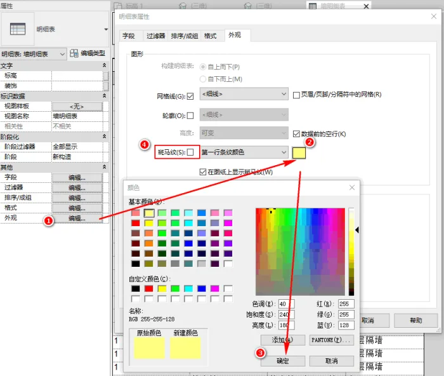Screen dimensions: 444x376
Task: Click the schedule type icon in Properties panel
Action: pos(18,29)
